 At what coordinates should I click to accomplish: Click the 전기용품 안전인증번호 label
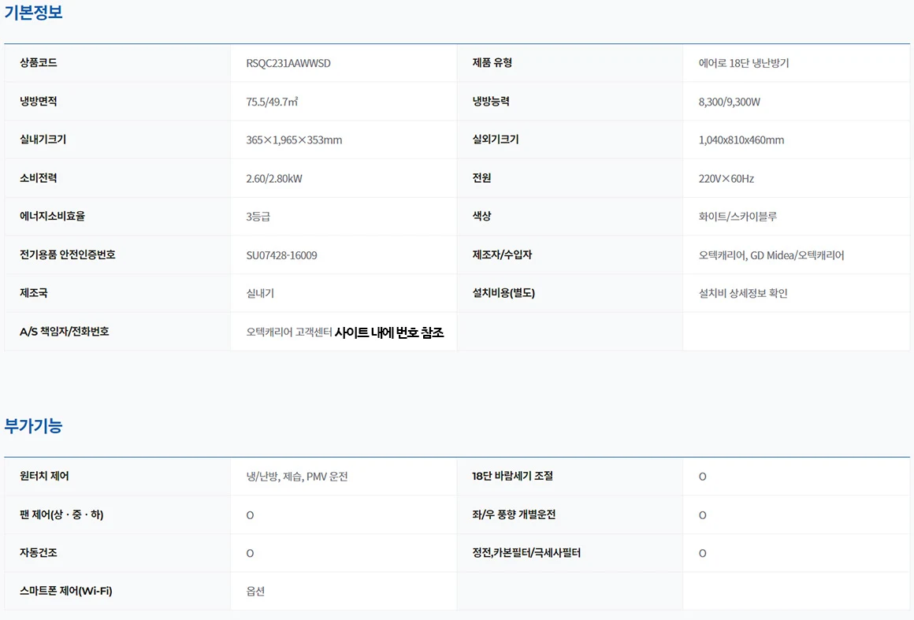(x=68, y=254)
